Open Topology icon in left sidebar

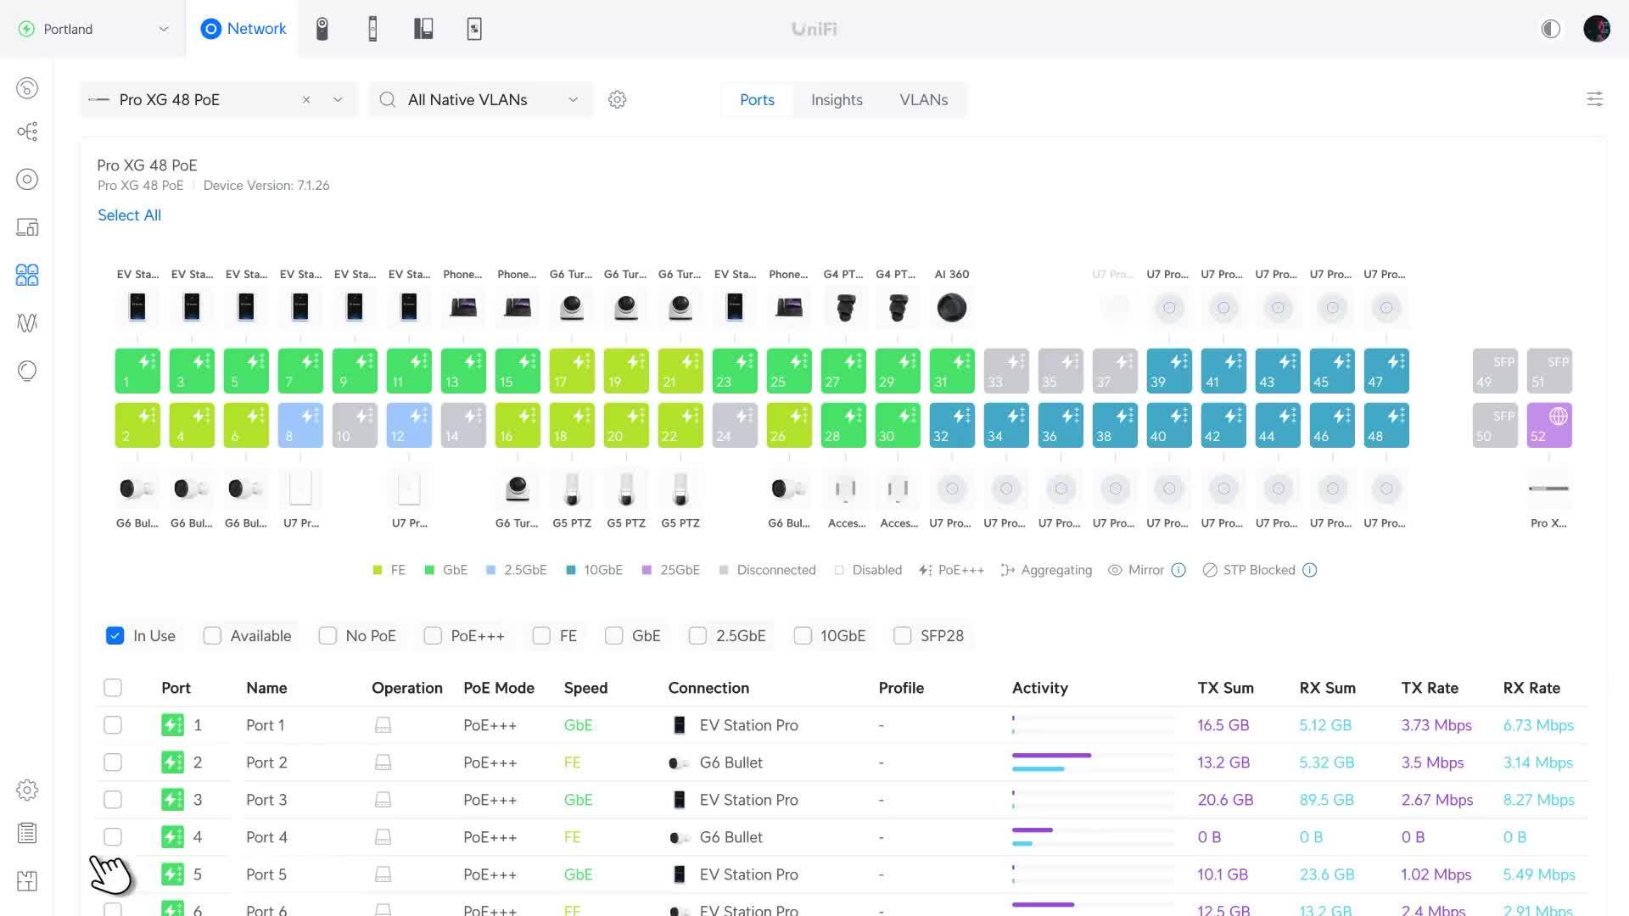27,131
